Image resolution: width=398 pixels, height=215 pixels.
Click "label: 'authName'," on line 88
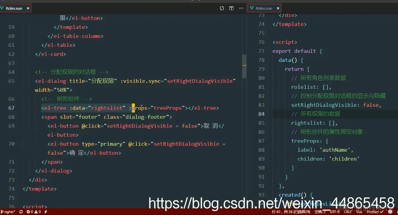coord(325,150)
